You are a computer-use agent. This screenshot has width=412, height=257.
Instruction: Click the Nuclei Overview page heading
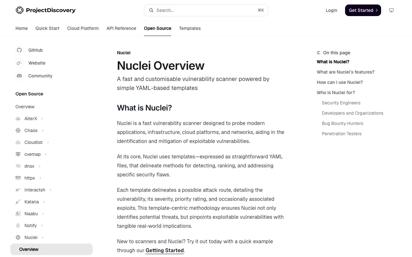click(161, 66)
